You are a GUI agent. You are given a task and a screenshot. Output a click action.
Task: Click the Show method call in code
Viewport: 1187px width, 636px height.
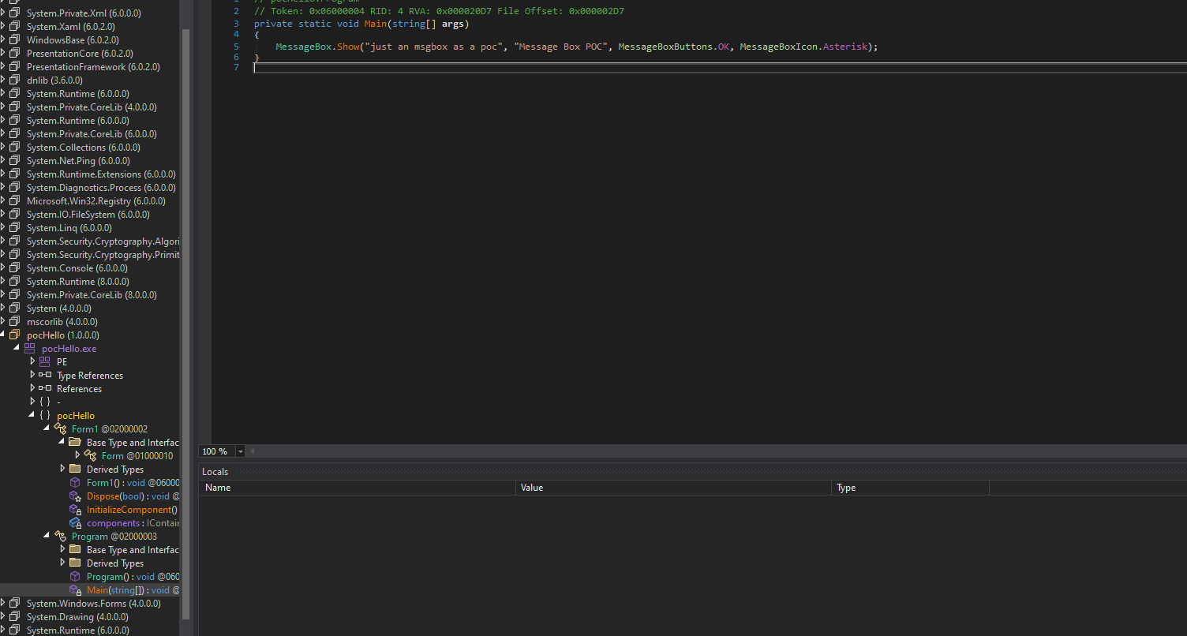tap(348, 47)
